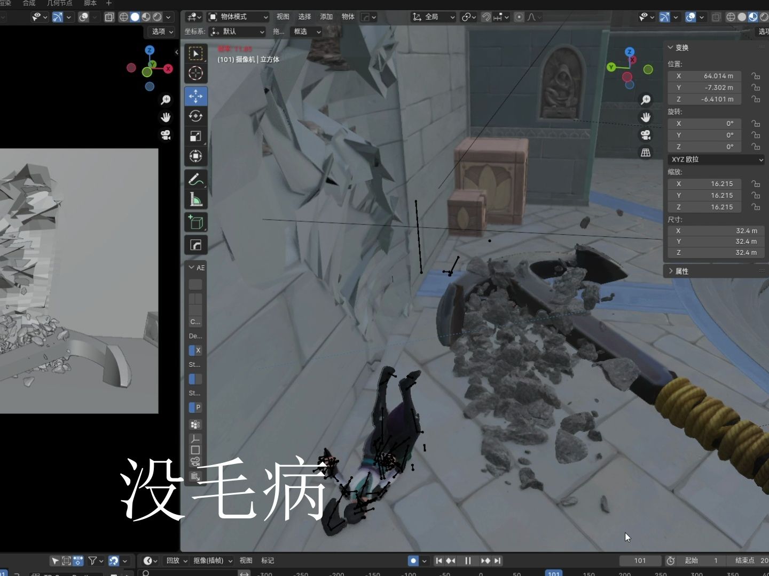Open the 物体模式 mode dropdown
The height and width of the screenshot is (576, 769).
[x=238, y=17]
